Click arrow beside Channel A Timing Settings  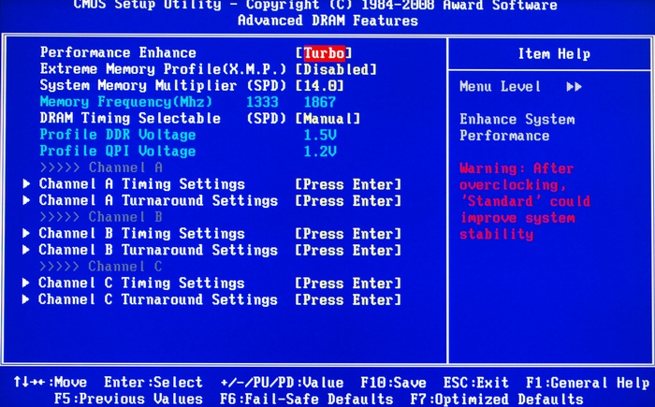26,184
